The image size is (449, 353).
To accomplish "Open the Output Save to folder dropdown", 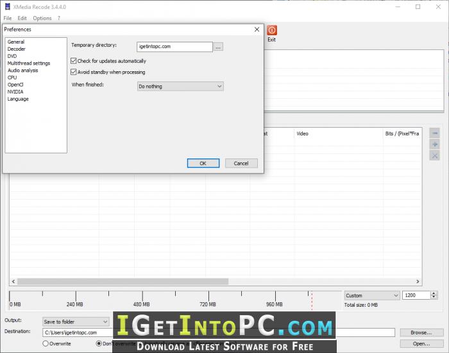I will pos(76,322).
